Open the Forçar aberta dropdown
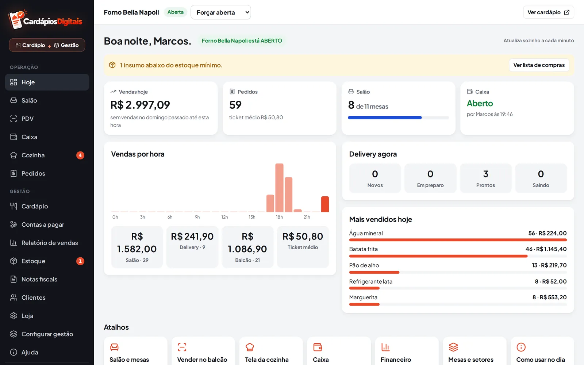This screenshot has width=584, height=365. (220, 12)
